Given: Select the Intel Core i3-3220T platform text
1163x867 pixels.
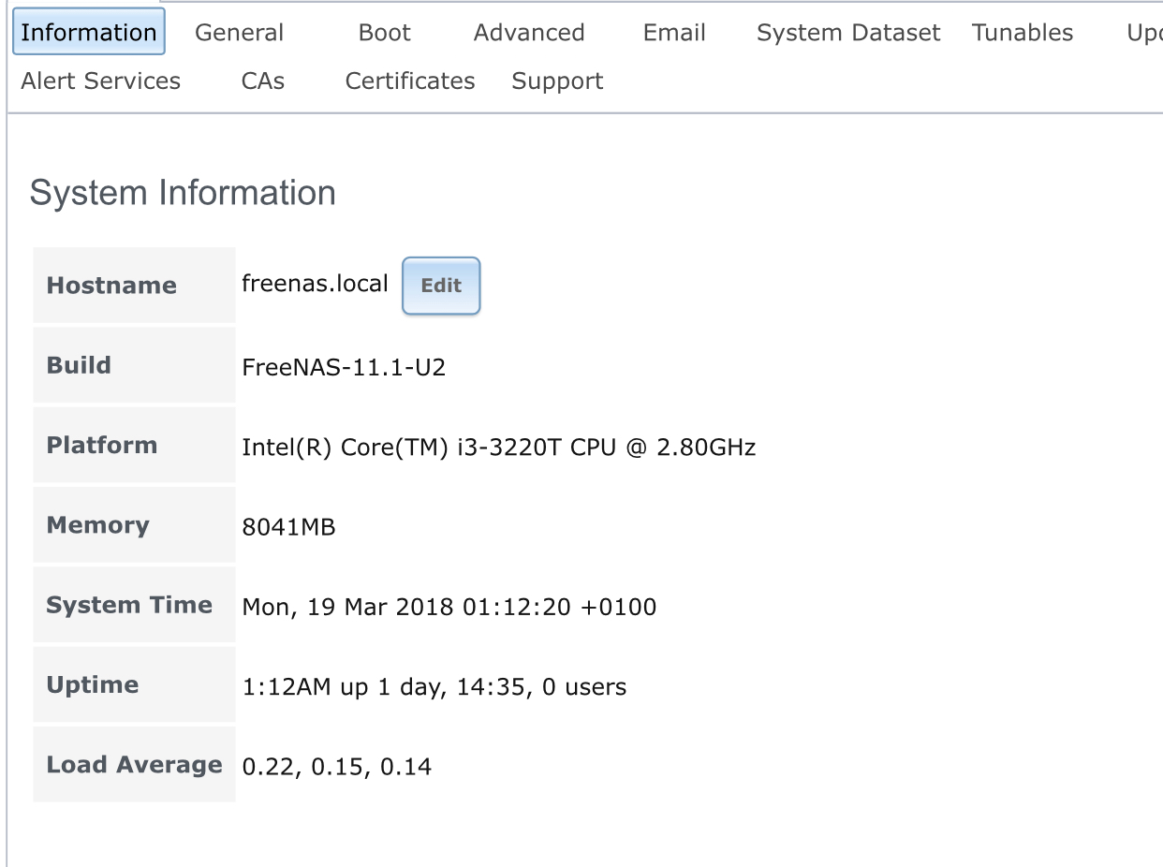Looking at the screenshot, I should point(499,448).
